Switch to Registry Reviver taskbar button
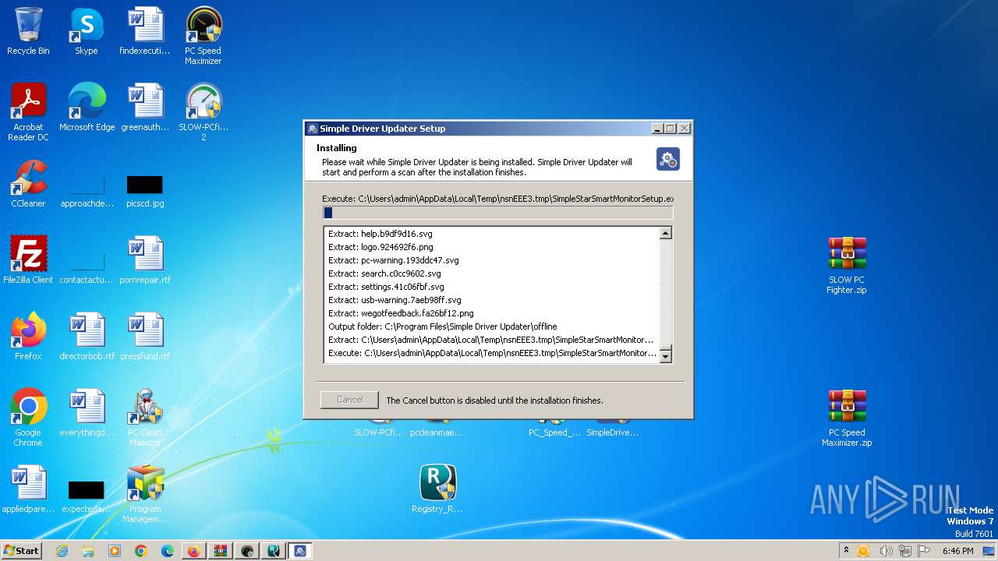The image size is (998, 561). click(x=273, y=551)
